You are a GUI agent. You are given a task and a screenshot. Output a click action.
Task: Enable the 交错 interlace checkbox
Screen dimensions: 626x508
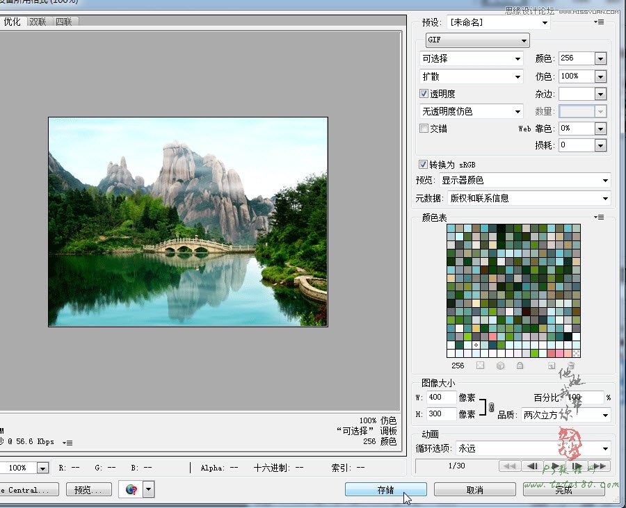422,129
